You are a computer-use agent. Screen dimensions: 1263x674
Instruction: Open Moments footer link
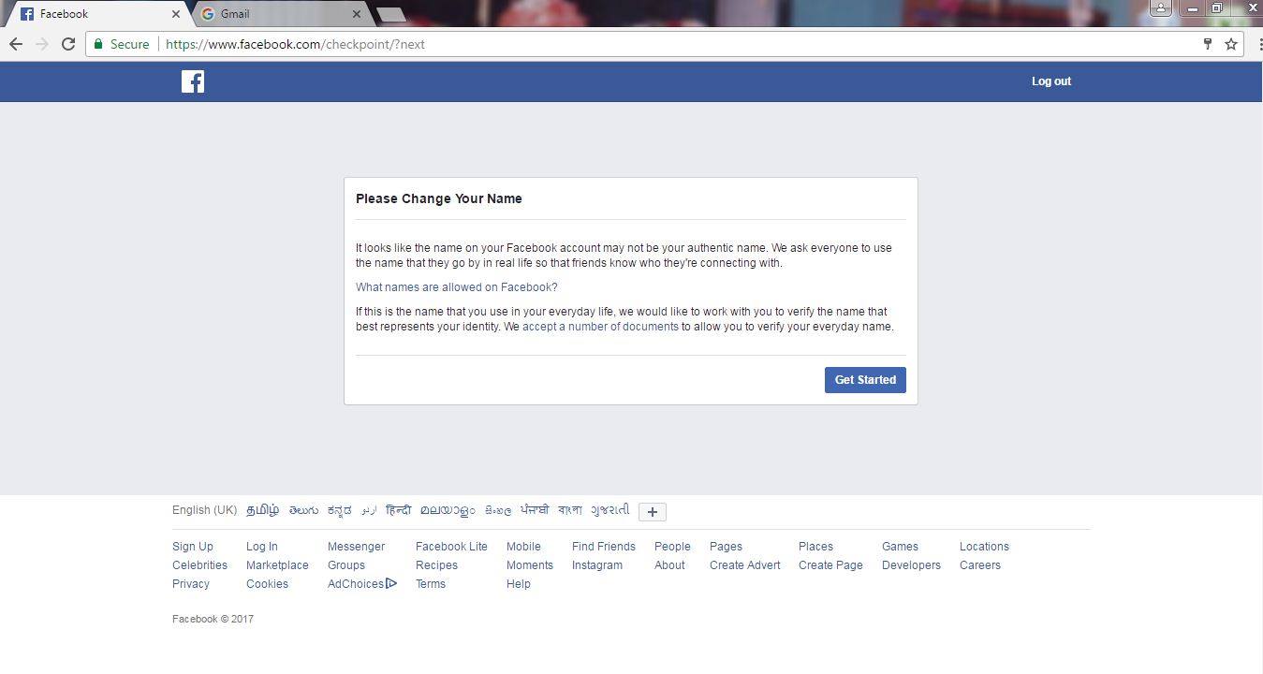coord(530,565)
